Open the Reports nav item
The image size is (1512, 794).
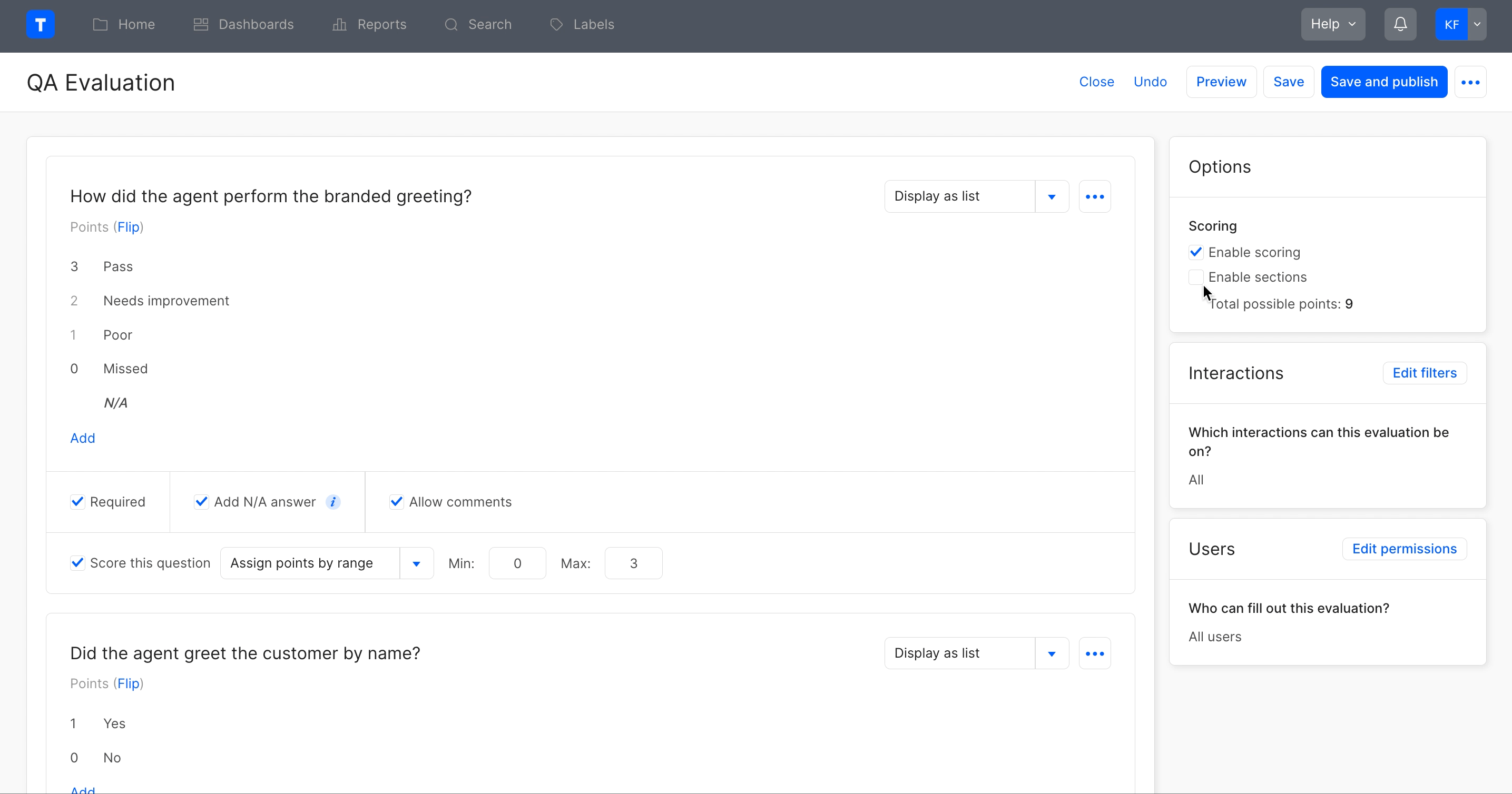[x=369, y=25]
